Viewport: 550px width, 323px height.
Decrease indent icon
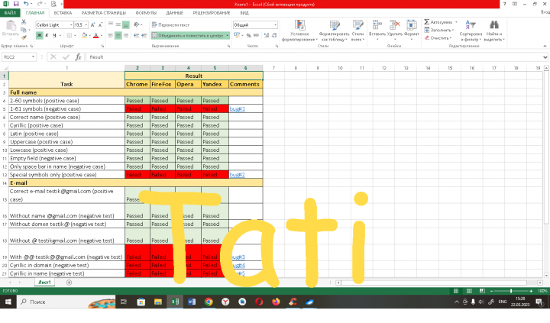136,35
